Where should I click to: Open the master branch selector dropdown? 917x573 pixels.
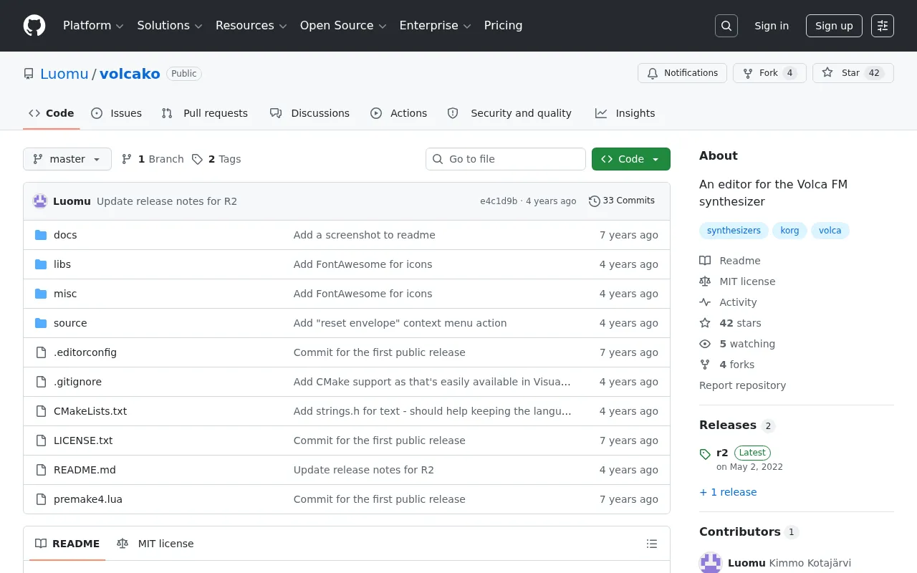67,159
